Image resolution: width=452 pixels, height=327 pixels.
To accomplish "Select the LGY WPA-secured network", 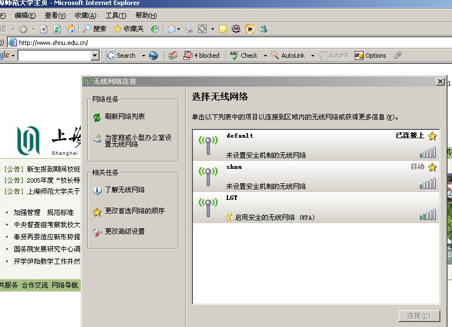I will [x=316, y=208].
